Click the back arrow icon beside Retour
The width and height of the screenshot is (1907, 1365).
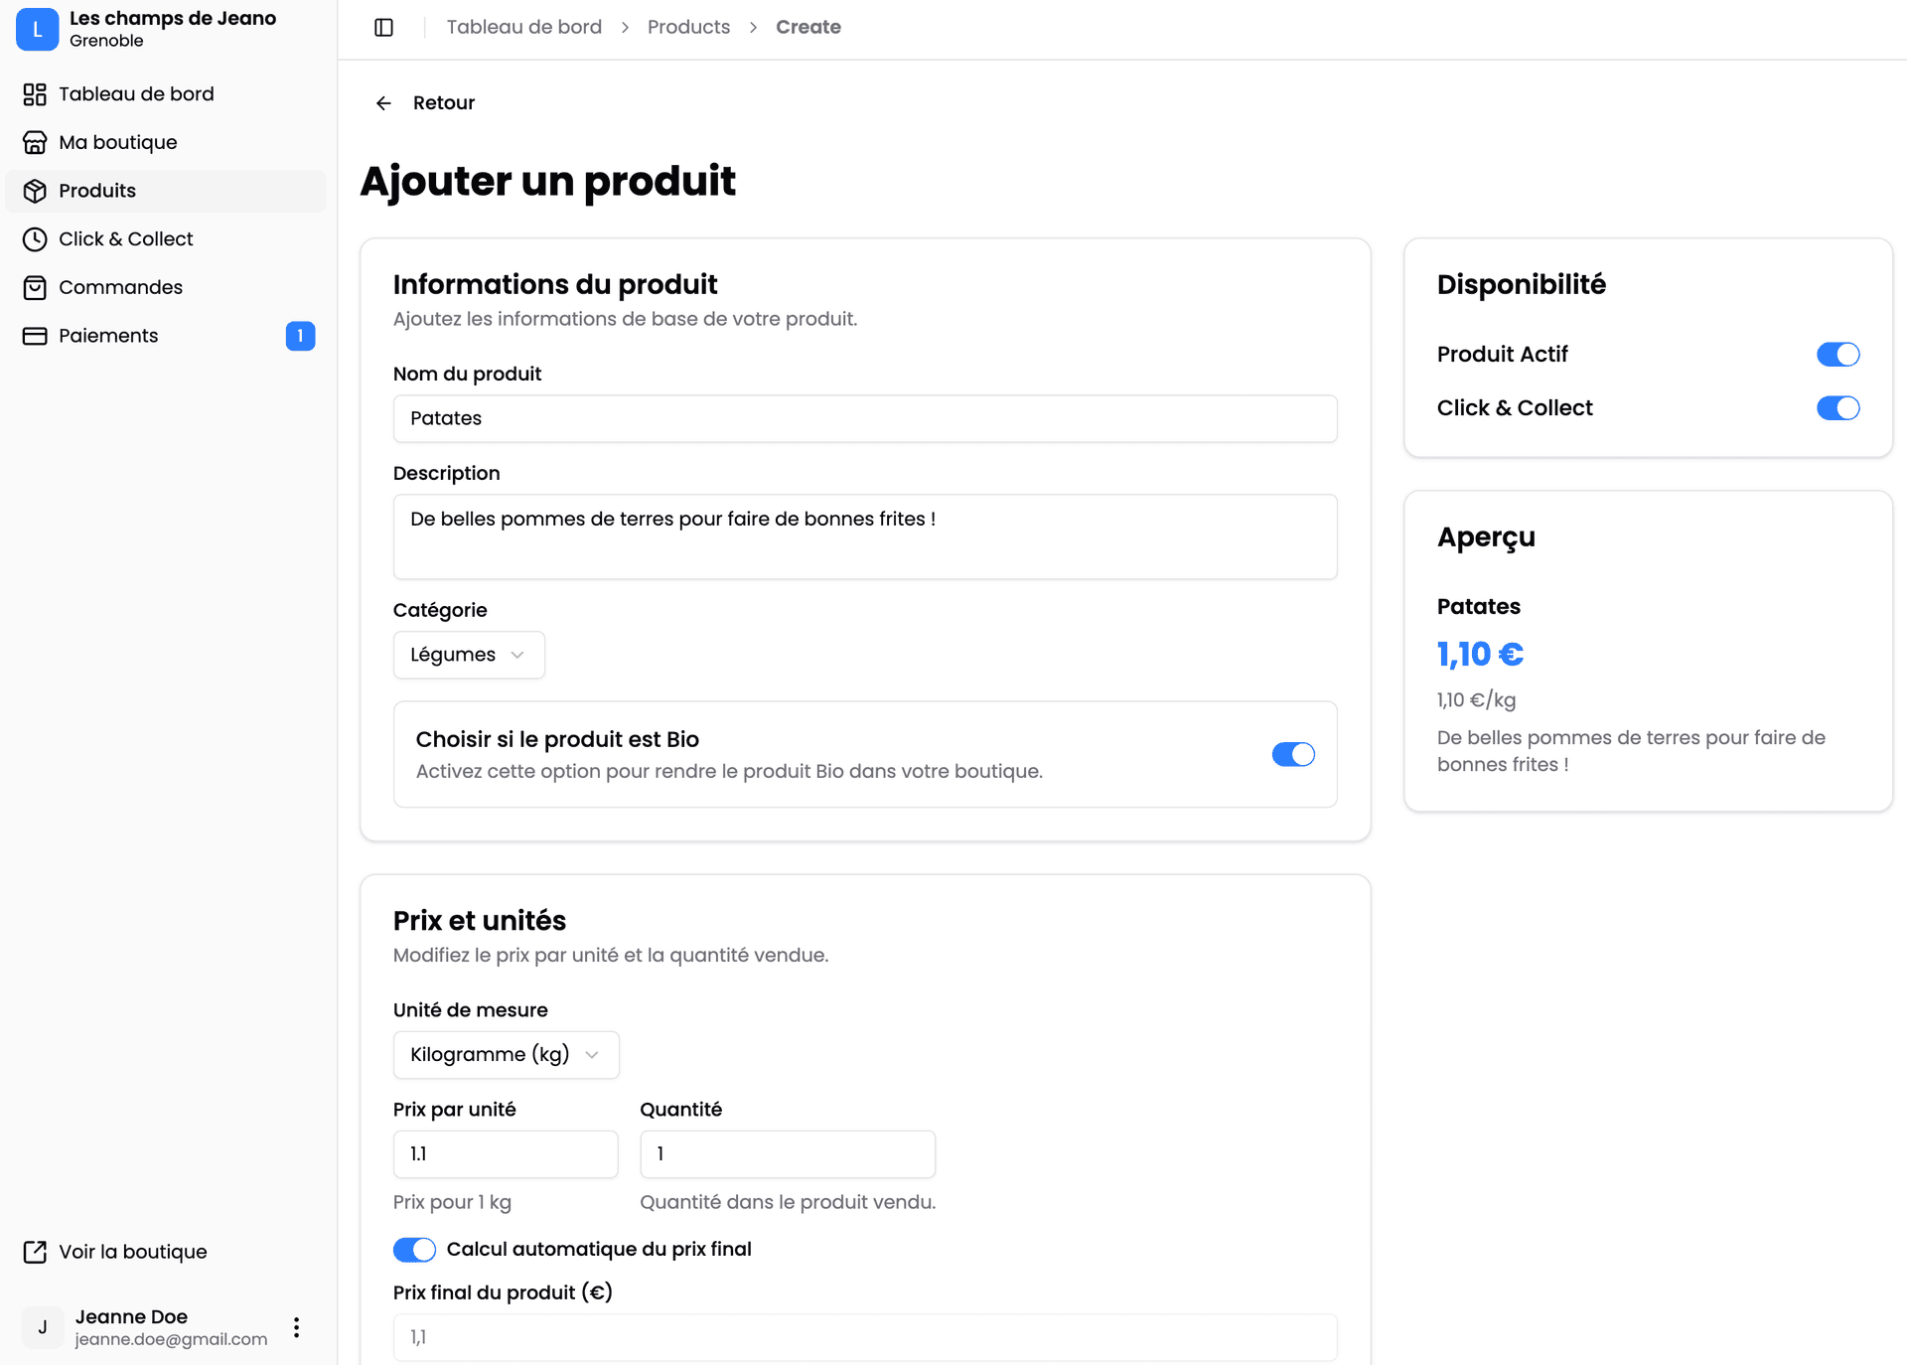[383, 103]
